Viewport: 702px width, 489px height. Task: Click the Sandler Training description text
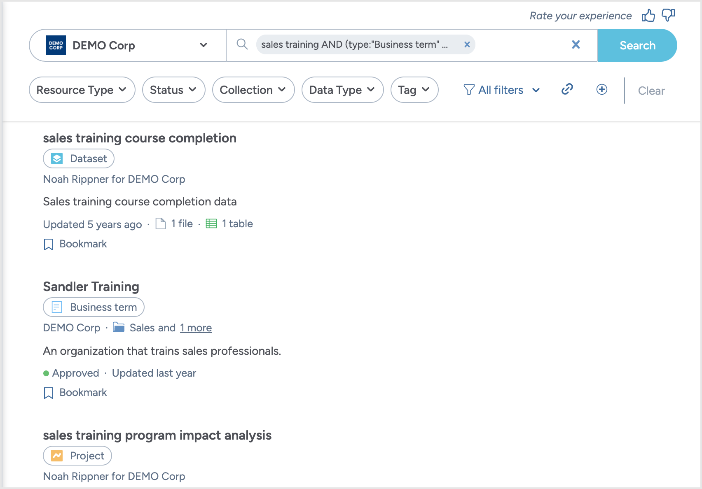tap(162, 351)
